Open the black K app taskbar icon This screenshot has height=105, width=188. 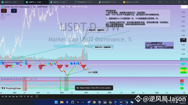click(83, 102)
